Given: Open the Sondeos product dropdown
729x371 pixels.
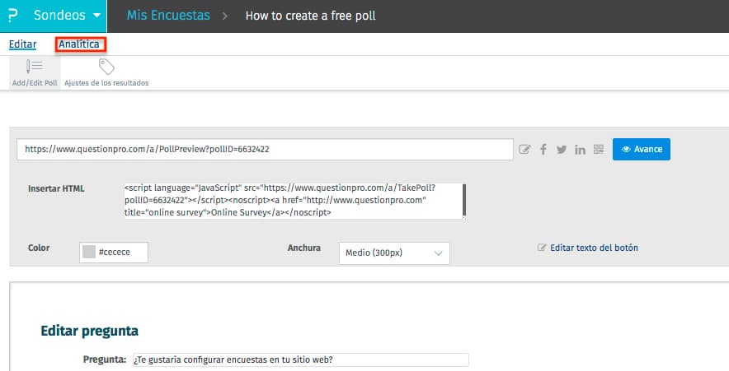Looking at the screenshot, I should pyautogui.click(x=67, y=16).
